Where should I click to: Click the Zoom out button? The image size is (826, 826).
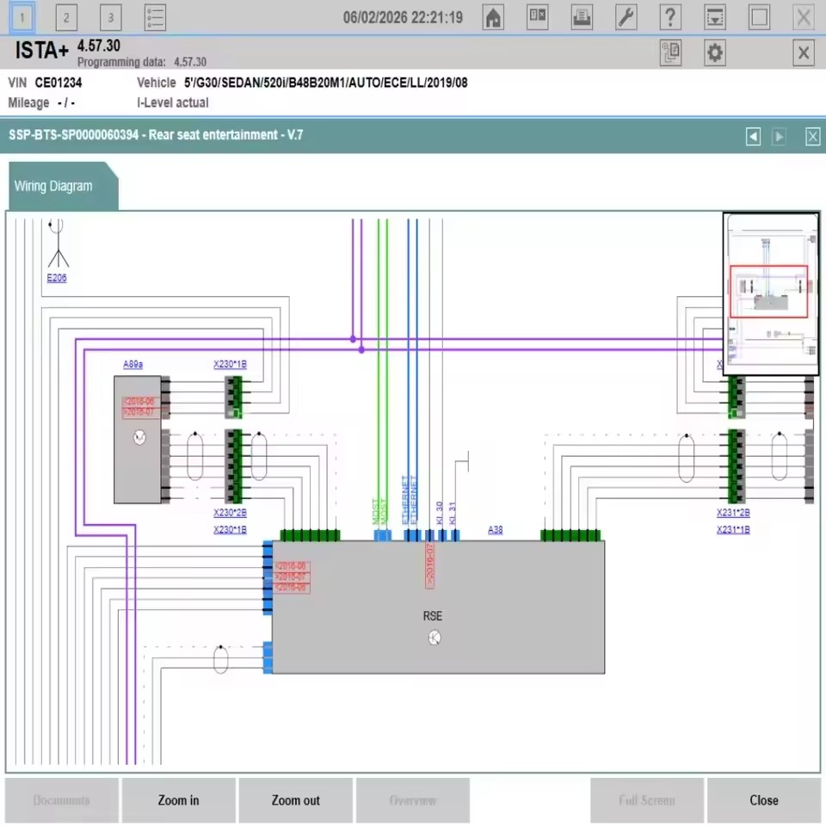(295, 800)
